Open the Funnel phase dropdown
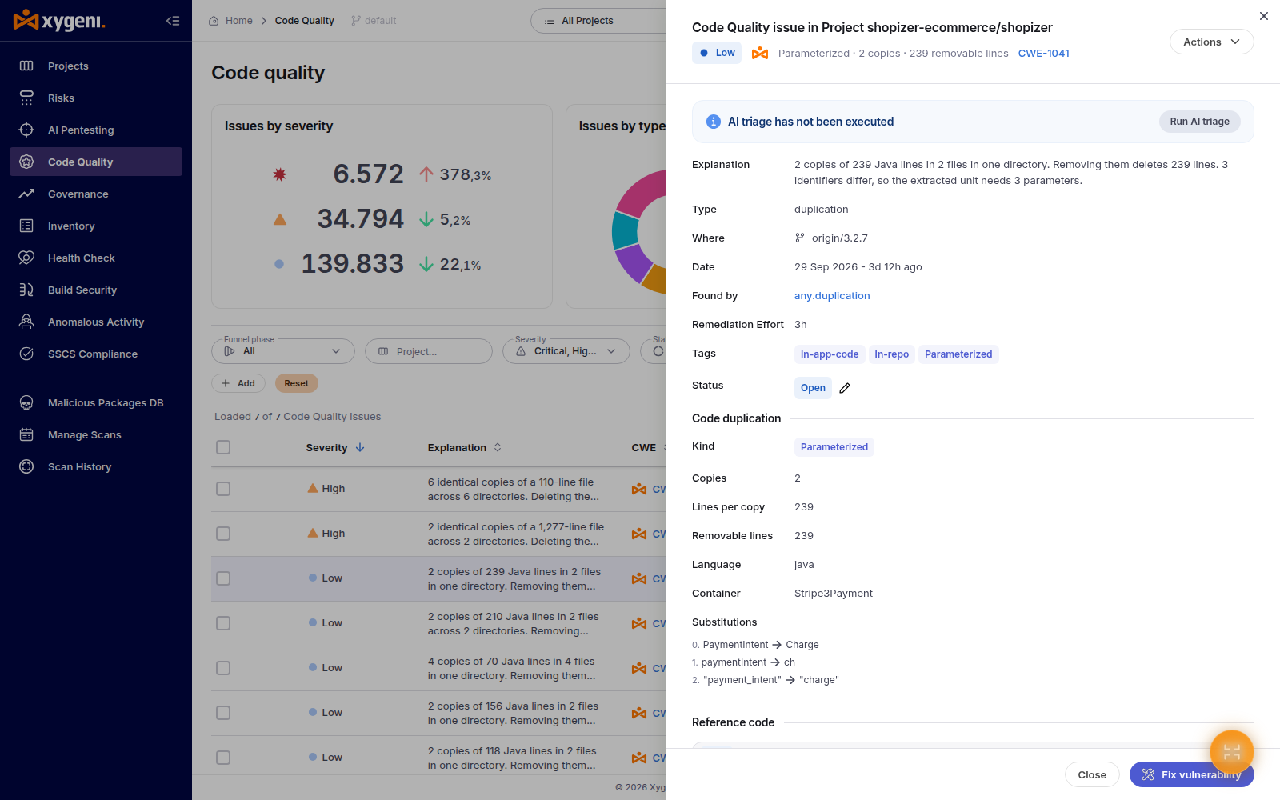 [283, 351]
